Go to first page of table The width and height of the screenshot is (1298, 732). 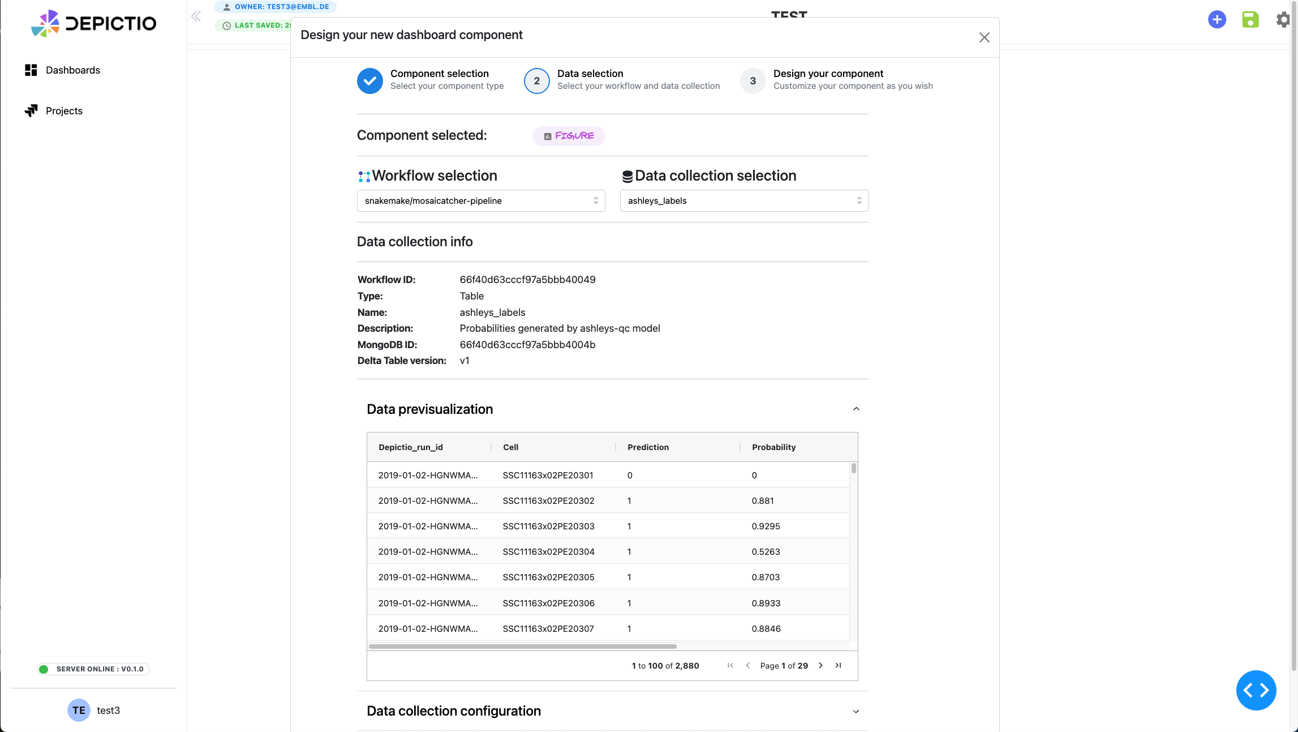click(x=730, y=666)
